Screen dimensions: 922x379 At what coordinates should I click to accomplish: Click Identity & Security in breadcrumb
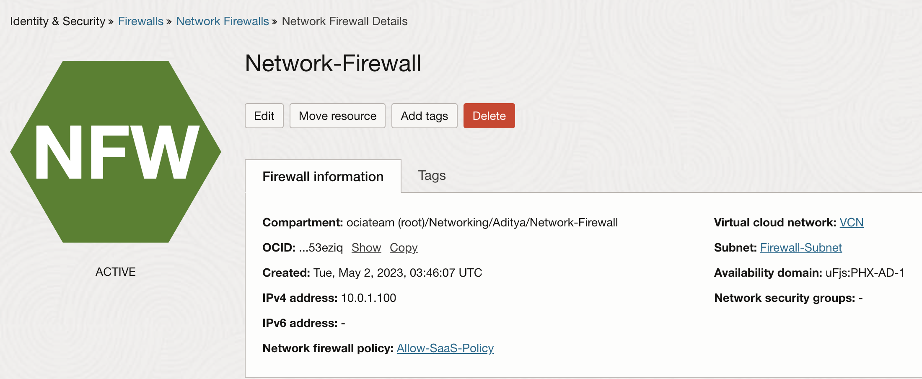point(57,21)
